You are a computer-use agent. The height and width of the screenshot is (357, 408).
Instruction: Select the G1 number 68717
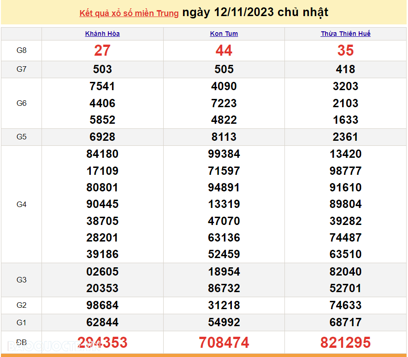pos(345,322)
